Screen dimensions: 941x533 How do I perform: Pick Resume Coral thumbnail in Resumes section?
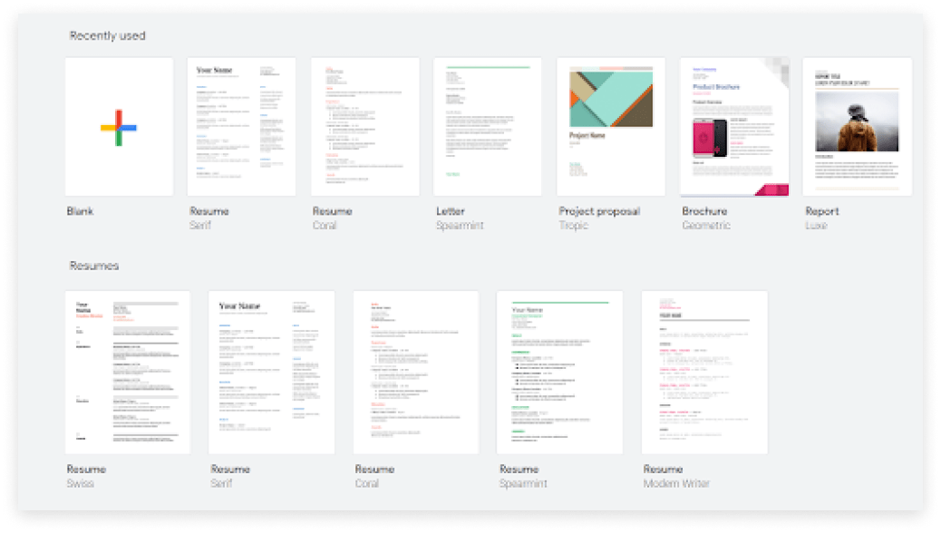[x=415, y=372]
